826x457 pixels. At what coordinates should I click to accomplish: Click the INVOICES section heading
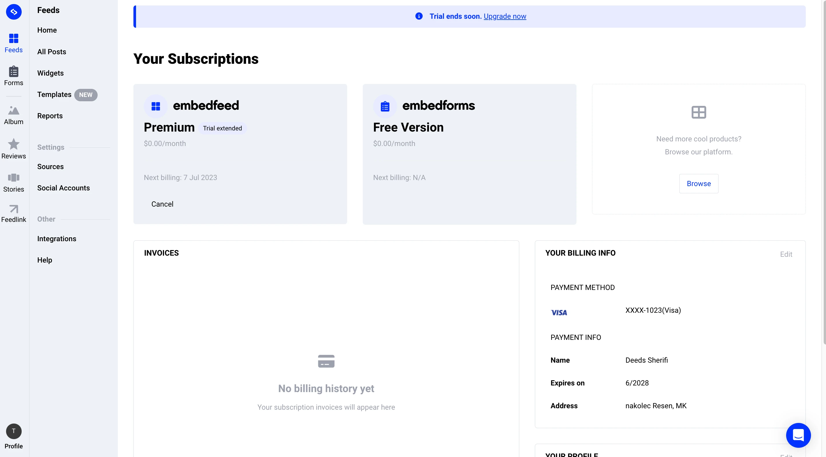161,253
